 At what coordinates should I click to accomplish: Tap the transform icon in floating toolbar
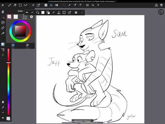click(x=69, y=12)
